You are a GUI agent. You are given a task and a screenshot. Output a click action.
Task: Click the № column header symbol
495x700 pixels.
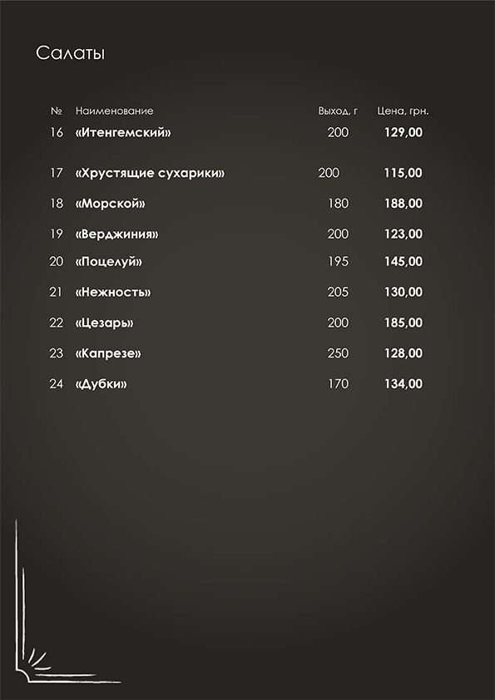[x=57, y=111]
